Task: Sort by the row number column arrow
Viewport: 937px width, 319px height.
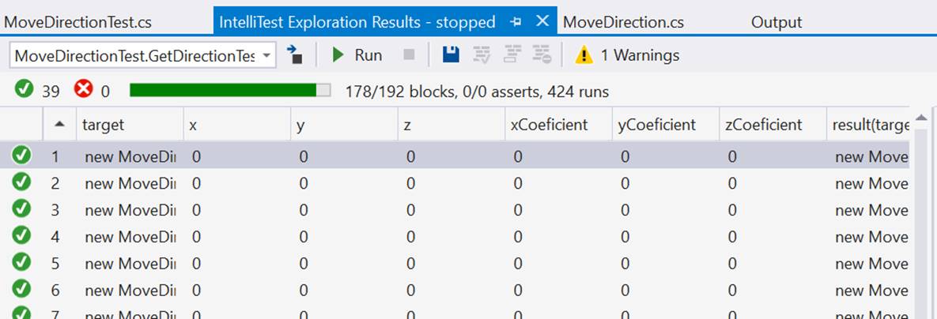Action: coord(59,125)
